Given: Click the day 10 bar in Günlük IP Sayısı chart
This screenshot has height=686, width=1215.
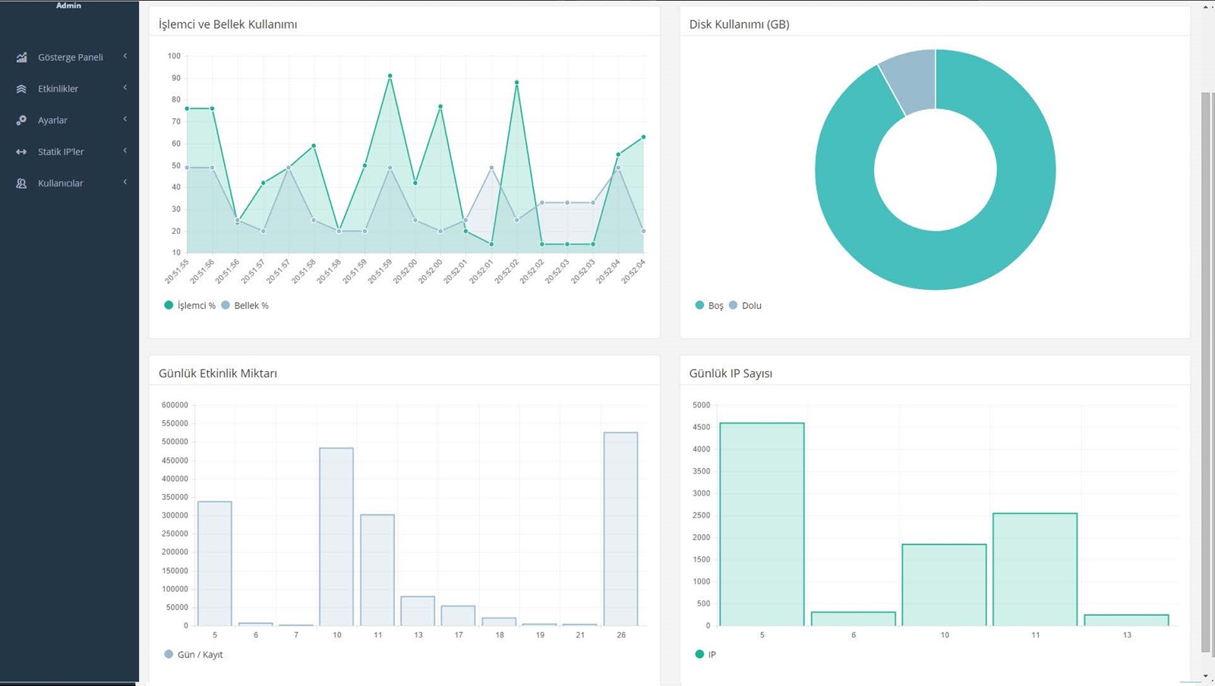Looking at the screenshot, I should (x=945, y=585).
